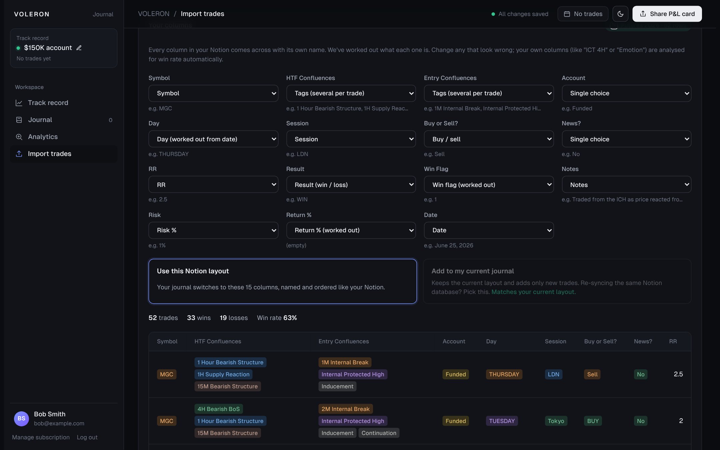Click the Win rate 63% statistic

click(x=277, y=318)
